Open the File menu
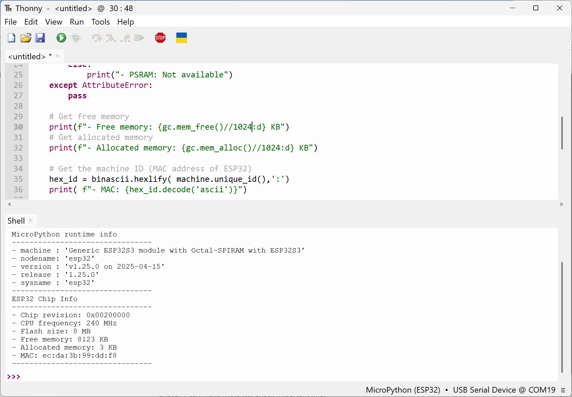This screenshot has height=397, width=572. pos(11,22)
